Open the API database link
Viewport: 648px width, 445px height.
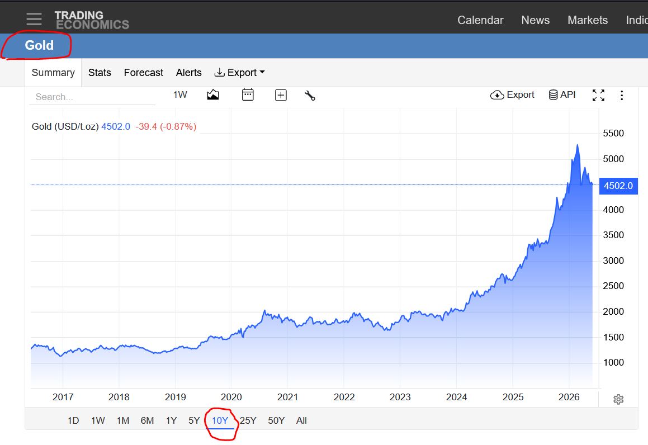pos(562,94)
